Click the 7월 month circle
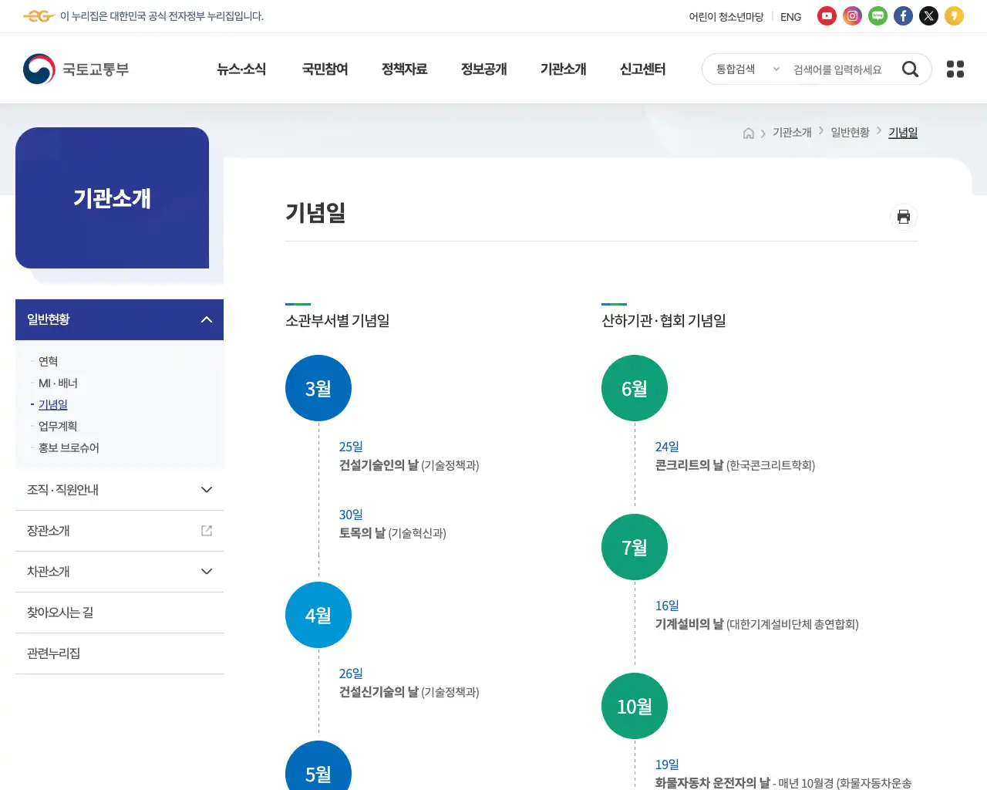The height and width of the screenshot is (790, 987). pos(635,547)
